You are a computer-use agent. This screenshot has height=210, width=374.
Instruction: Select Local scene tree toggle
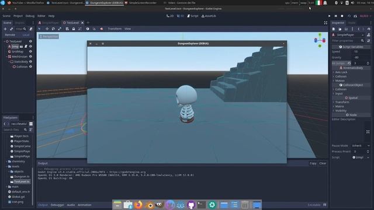26,35
